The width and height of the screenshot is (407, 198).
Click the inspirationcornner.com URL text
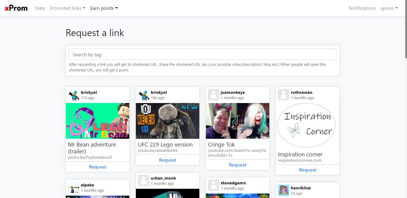click(300, 160)
